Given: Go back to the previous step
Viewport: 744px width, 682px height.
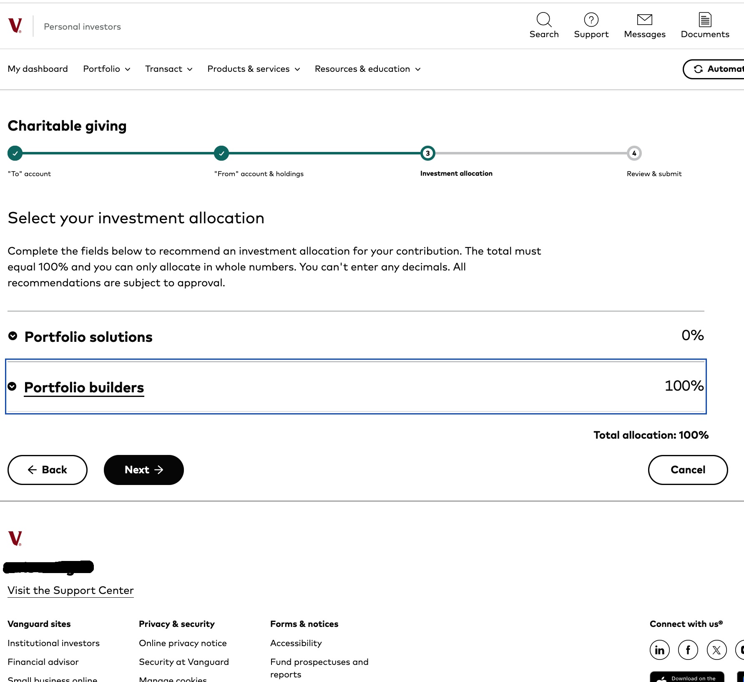Looking at the screenshot, I should 48,470.
